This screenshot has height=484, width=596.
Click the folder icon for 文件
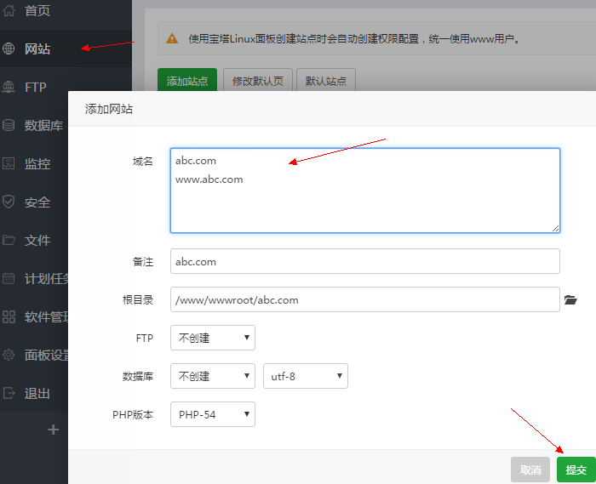(9, 240)
